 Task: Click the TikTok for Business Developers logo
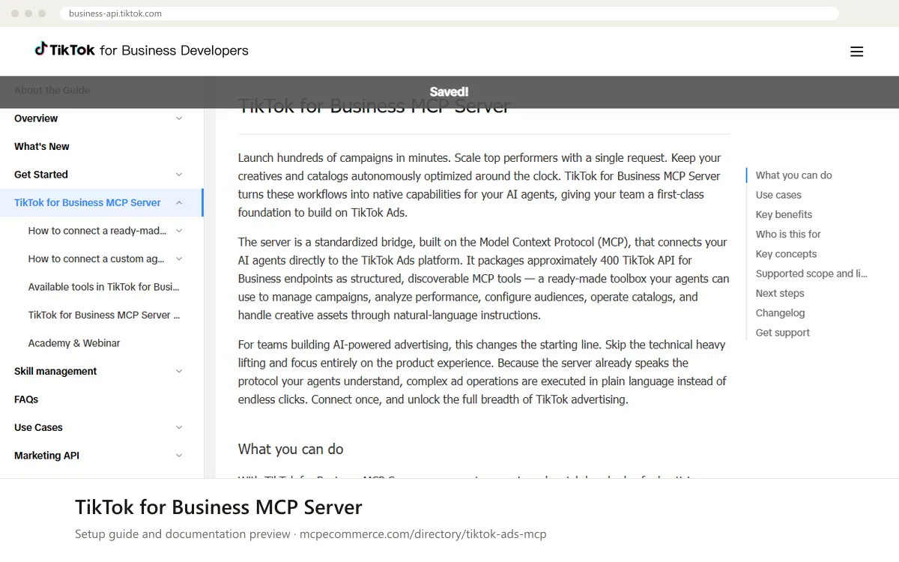(x=142, y=50)
